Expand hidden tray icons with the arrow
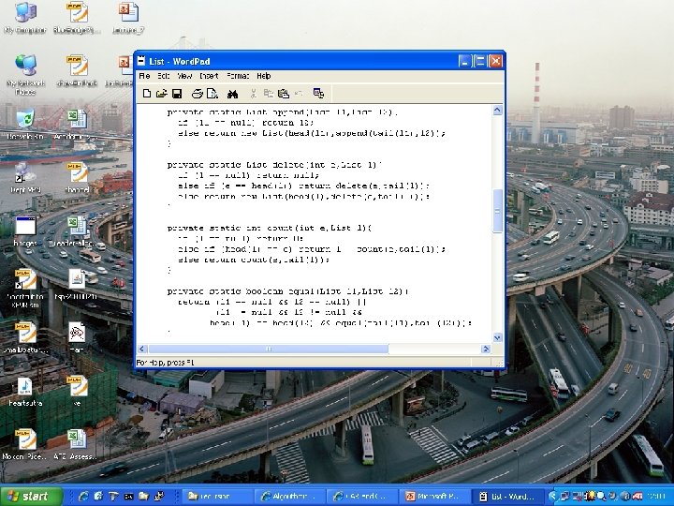This screenshot has height=506, width=674. [552, 497]
